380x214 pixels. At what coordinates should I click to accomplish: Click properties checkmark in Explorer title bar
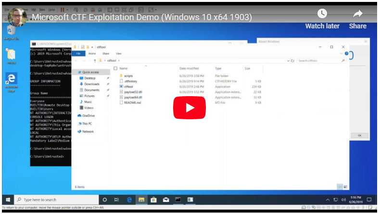coord(83,47)
